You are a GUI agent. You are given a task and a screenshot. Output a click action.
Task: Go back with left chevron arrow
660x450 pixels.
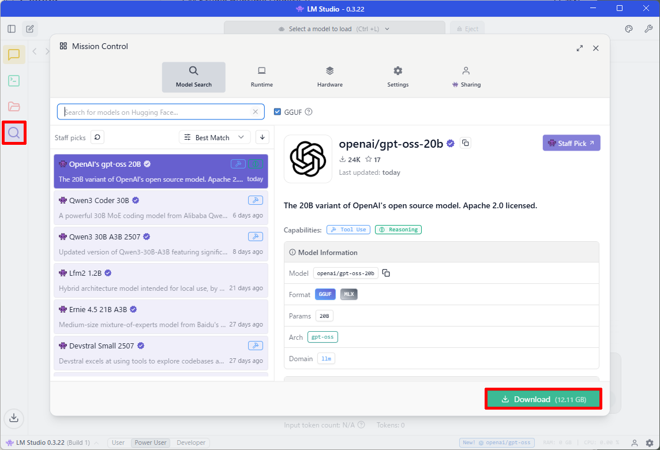(x=35, y=51)
